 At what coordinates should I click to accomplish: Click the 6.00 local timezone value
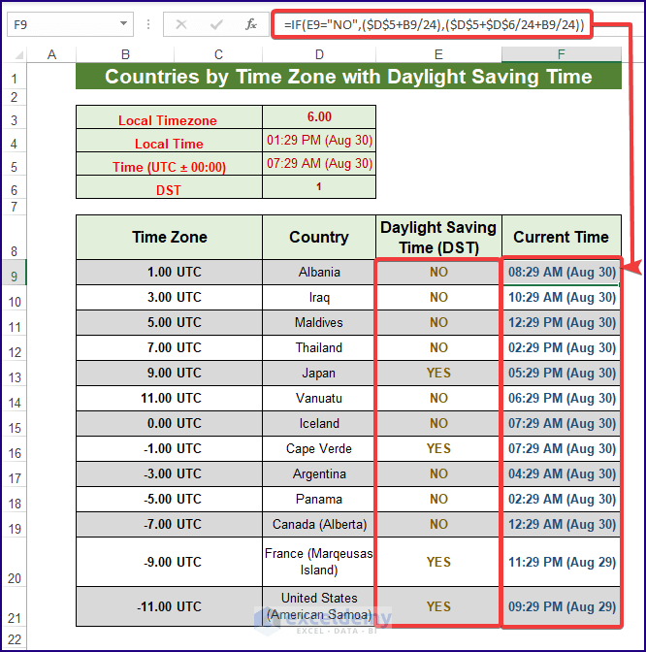click(x=319, y=117)
